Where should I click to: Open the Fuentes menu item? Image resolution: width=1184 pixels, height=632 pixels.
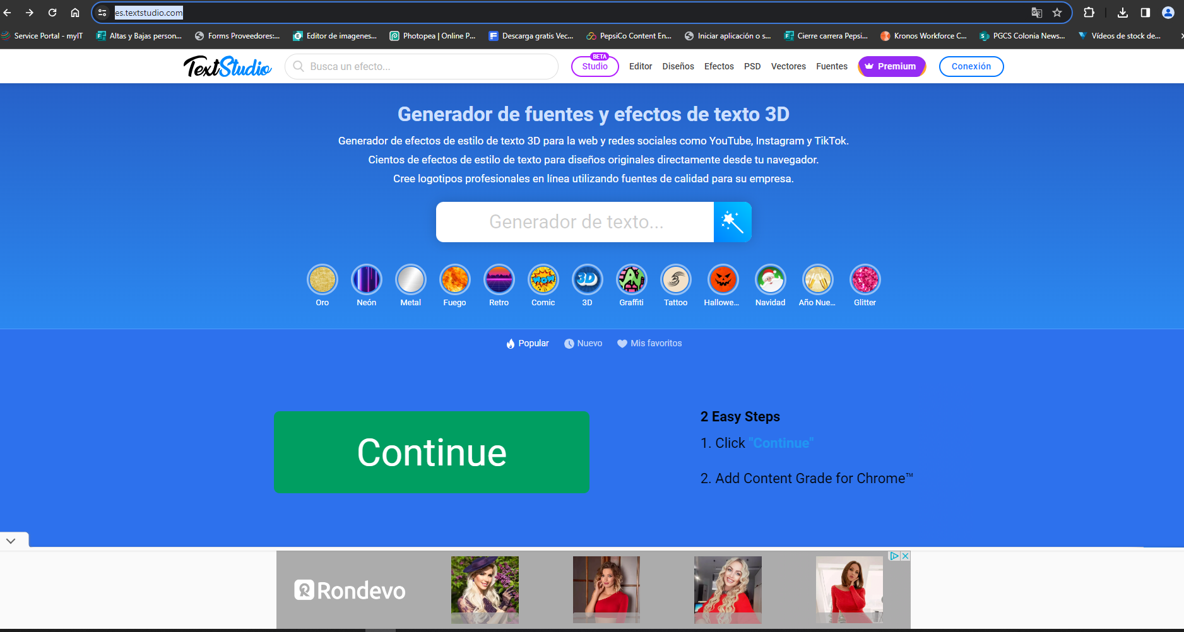tap(831, 66)
